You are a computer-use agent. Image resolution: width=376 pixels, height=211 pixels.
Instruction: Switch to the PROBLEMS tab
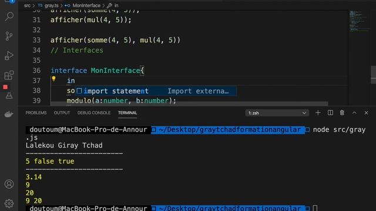36,113
